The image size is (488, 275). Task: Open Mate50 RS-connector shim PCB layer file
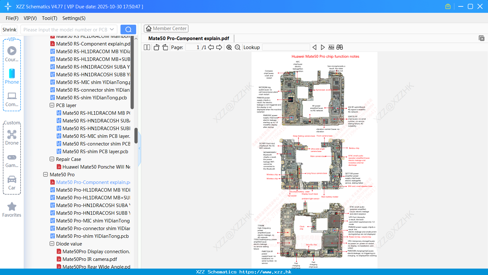click(93, 144)
